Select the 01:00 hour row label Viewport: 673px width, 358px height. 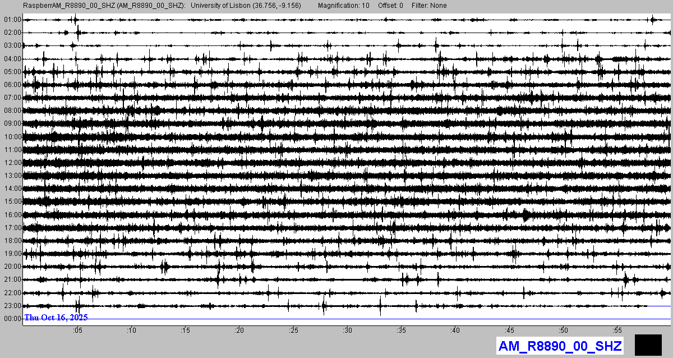coord(12,20)
